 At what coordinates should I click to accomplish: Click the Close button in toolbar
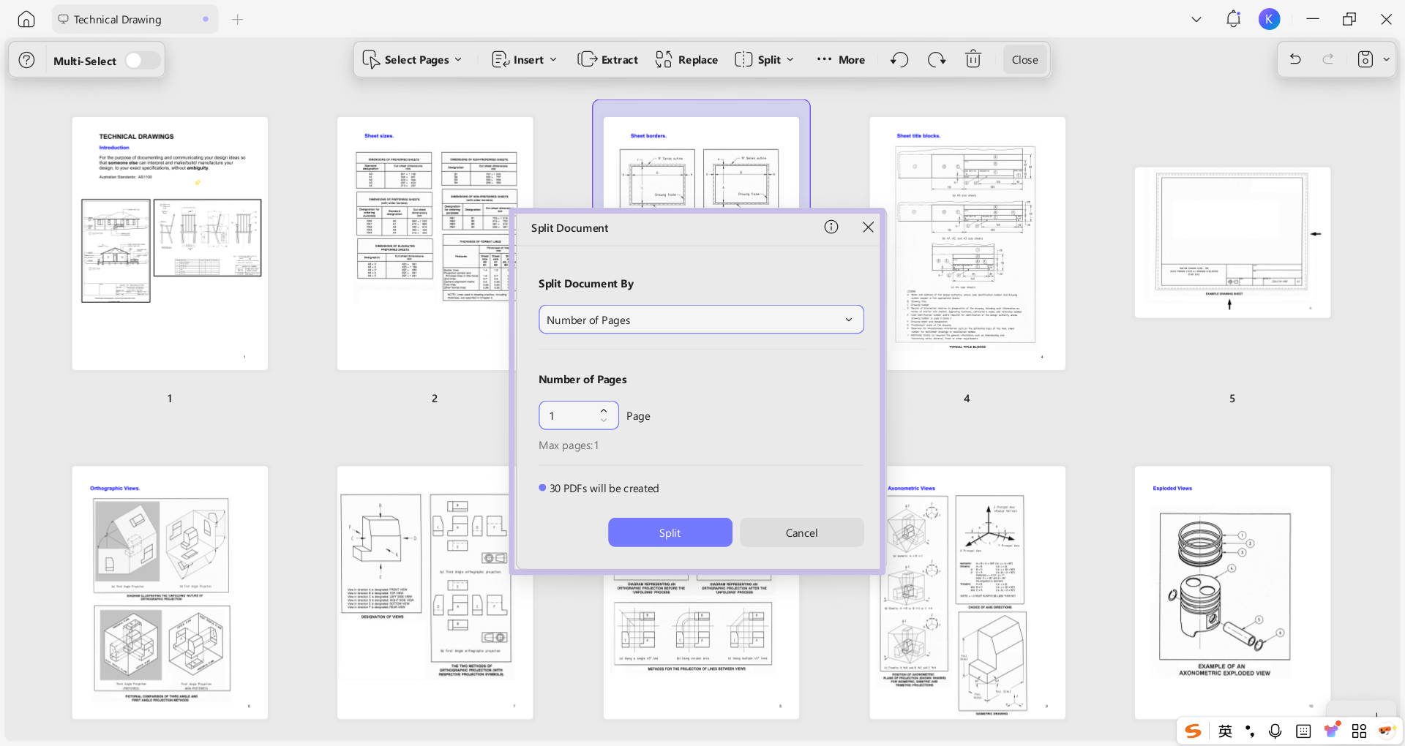tap(1024, 60)
